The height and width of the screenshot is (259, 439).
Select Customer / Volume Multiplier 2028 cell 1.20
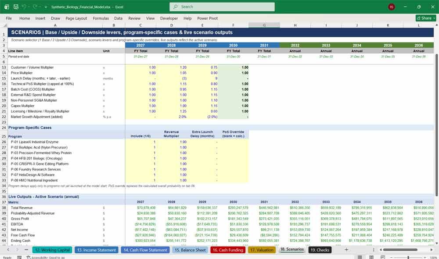171,67
